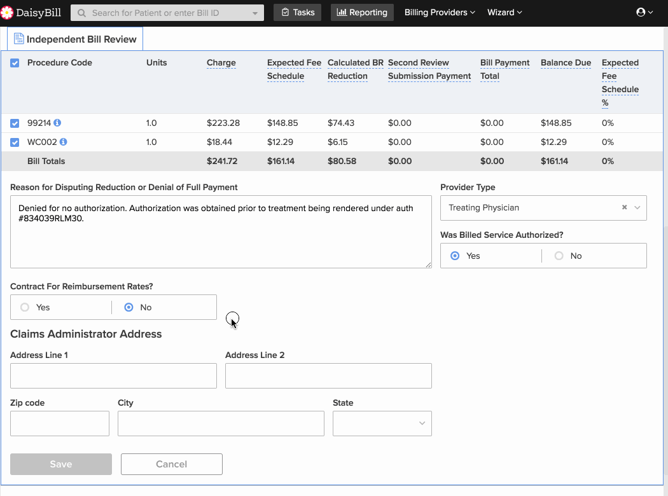
Task: Click the $223.28 charge for 99214
Action: tap(223, 123)
